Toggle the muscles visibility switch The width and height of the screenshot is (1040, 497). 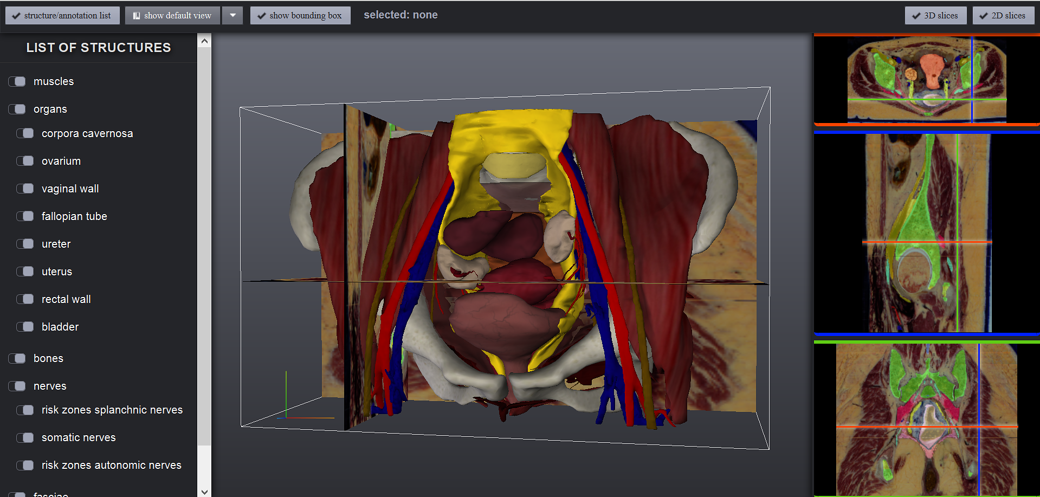click(x=17, y=81)
